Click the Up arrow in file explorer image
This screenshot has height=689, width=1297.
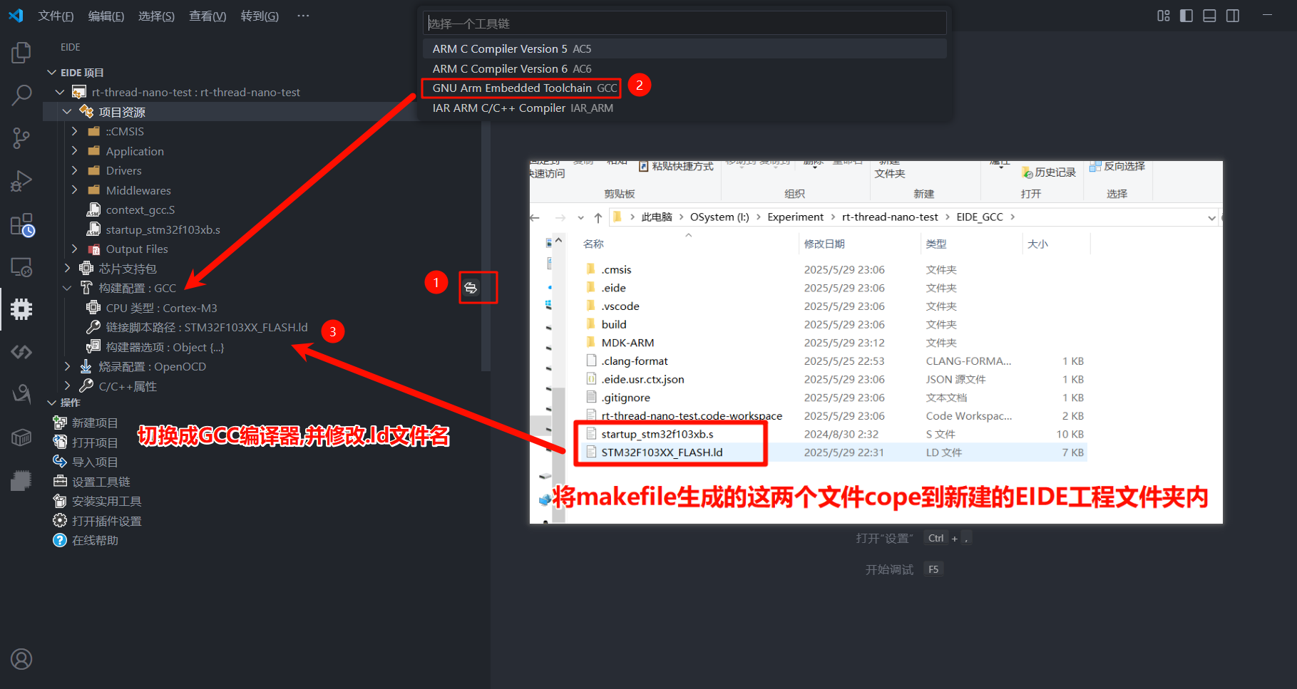coord(598,217)
